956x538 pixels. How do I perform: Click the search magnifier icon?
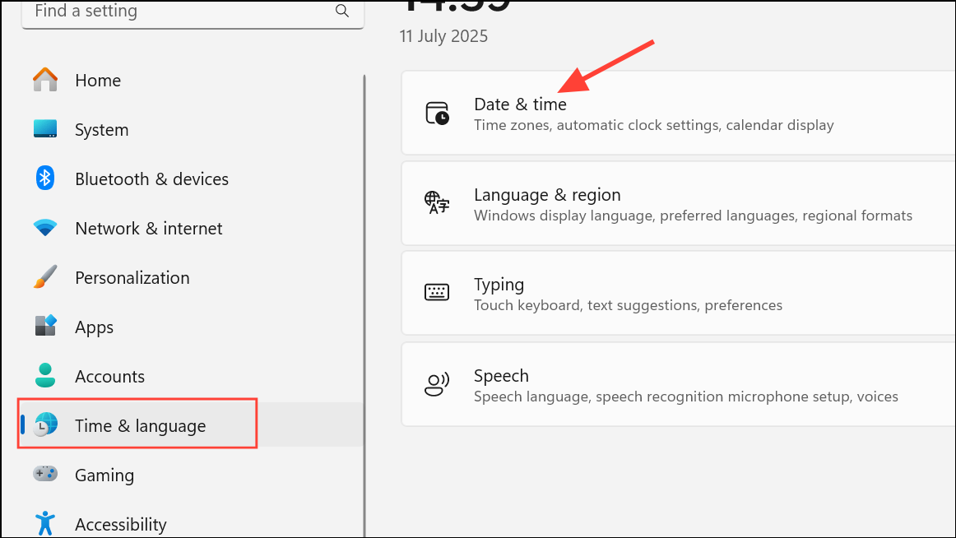[342, 11]
